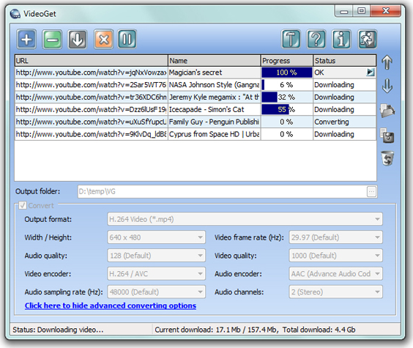Click the recycle bin clear list icon
The image size is (413, 348).
387,158
